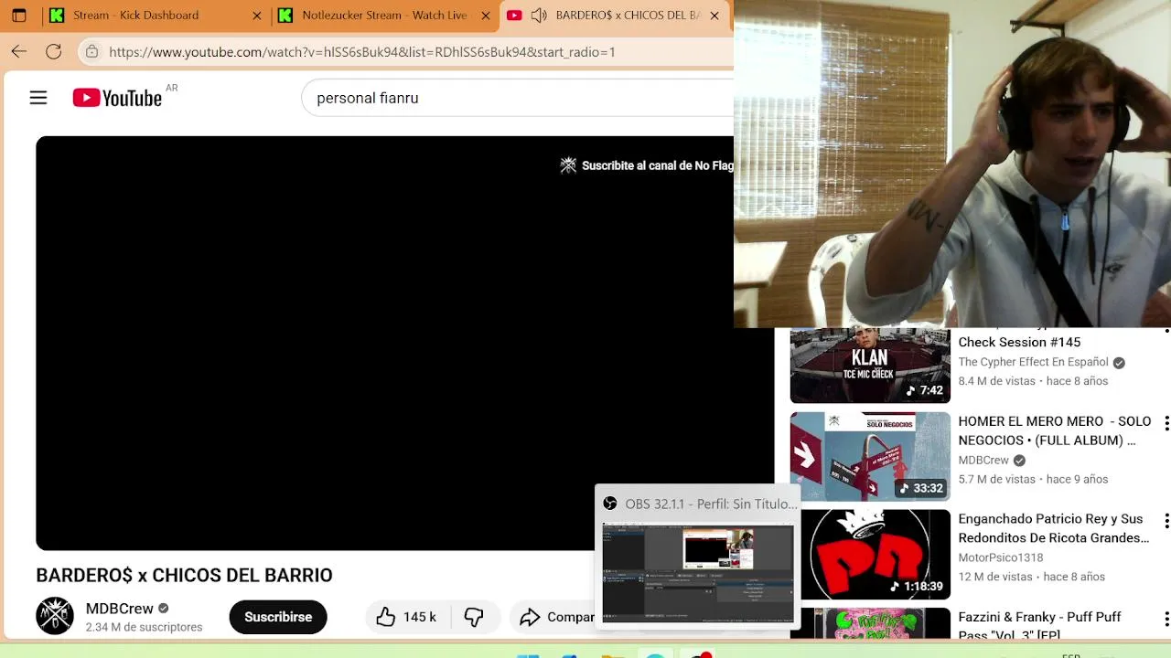Close the Notlezucker Stream tab
1171x658 pixels.
(486, 16)
